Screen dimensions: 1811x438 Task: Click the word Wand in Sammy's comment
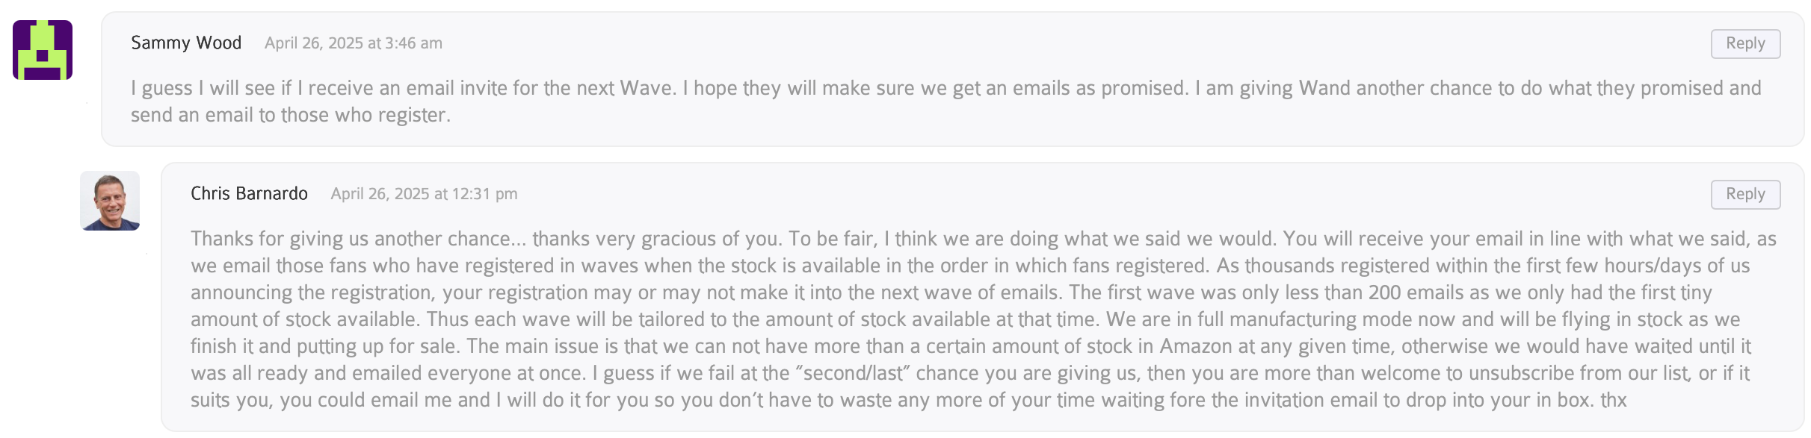[1324, 88]
